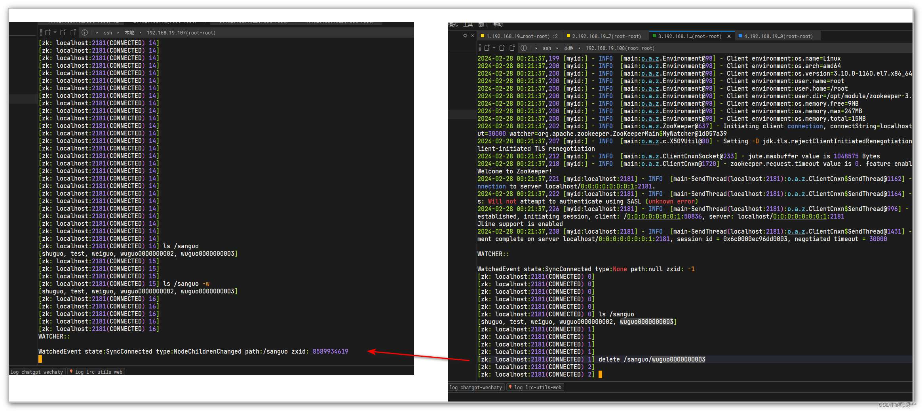
Task: Expand arrow before 本地 in right terminal
Action: [557, 48]
